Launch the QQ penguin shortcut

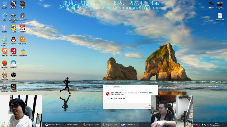(x=13, y=40)
